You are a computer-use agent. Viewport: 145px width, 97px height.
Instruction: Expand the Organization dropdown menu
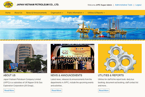(57, 13)
